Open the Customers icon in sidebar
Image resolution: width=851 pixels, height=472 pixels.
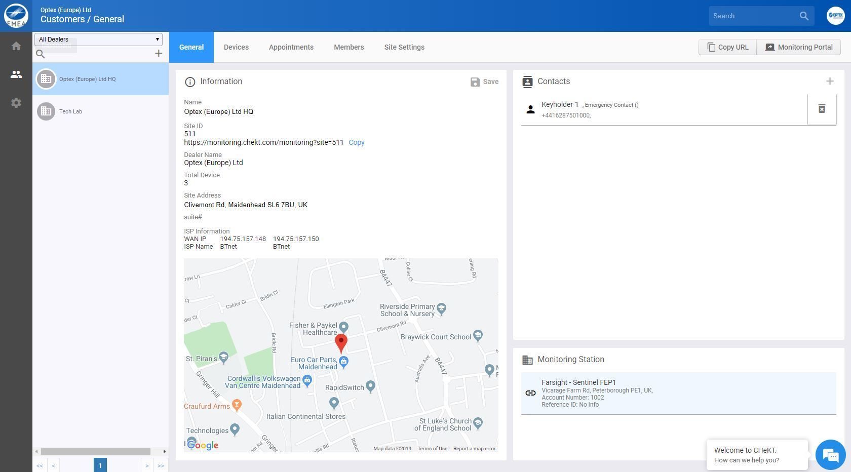click(x=16, y=74)
